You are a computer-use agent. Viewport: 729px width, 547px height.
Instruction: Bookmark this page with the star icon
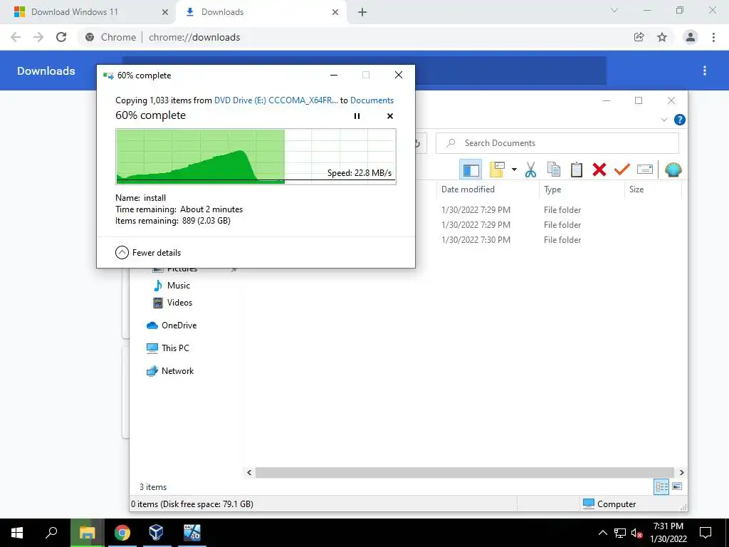tap(662, 37)
